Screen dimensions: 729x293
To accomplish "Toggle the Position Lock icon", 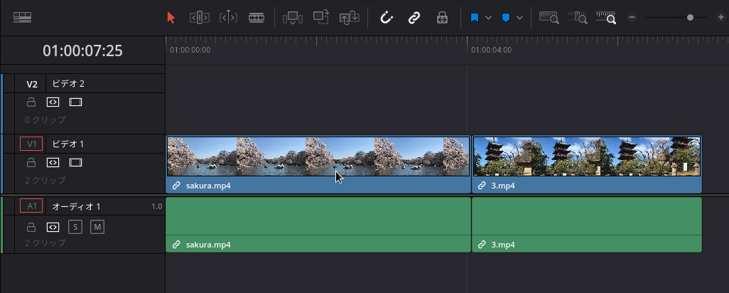I will 442,18.
